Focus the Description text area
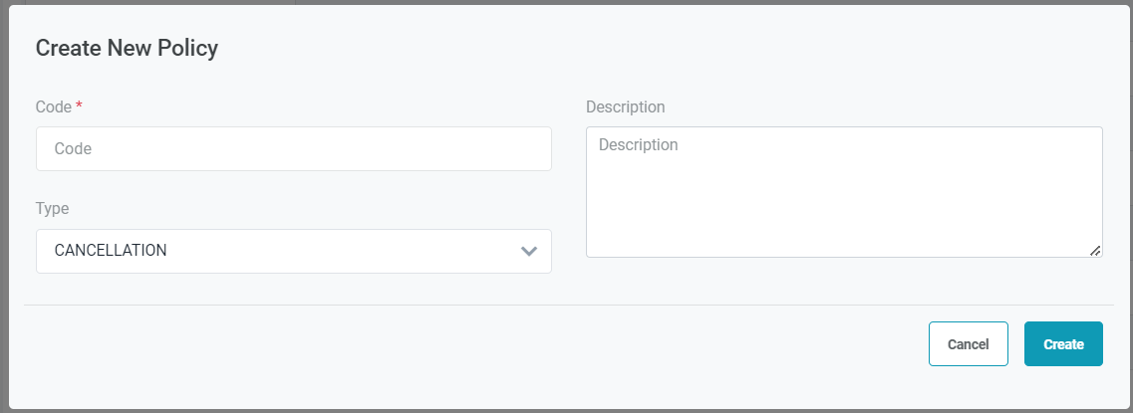This screenshot has height=413, width=1133. pyautogui.click(x=843, y=191)
